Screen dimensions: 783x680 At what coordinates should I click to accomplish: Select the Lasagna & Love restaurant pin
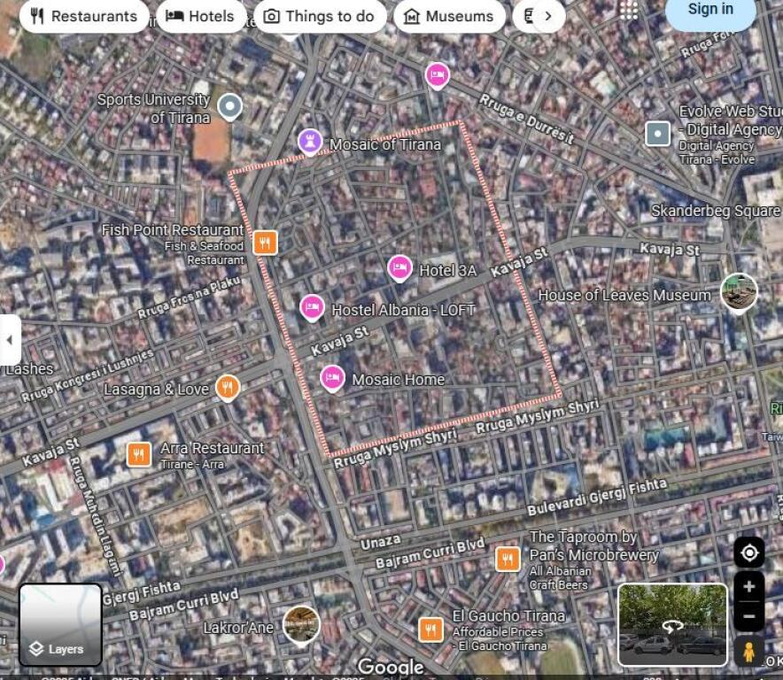pos(227,388)
